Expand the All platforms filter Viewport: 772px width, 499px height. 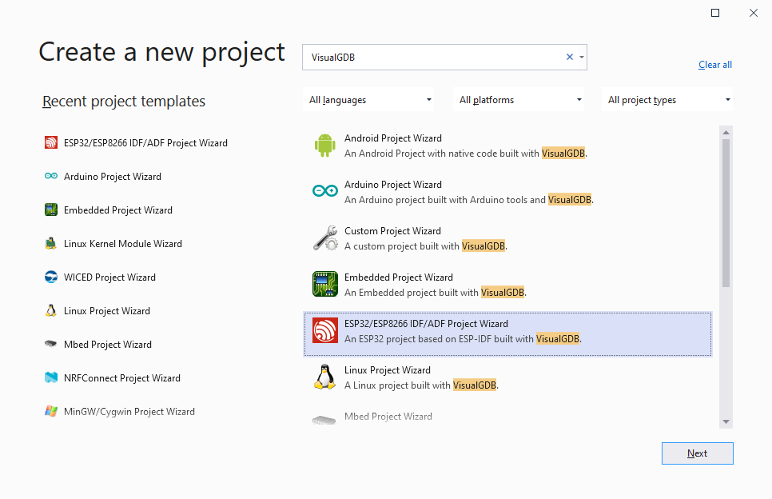pos(519,100)
